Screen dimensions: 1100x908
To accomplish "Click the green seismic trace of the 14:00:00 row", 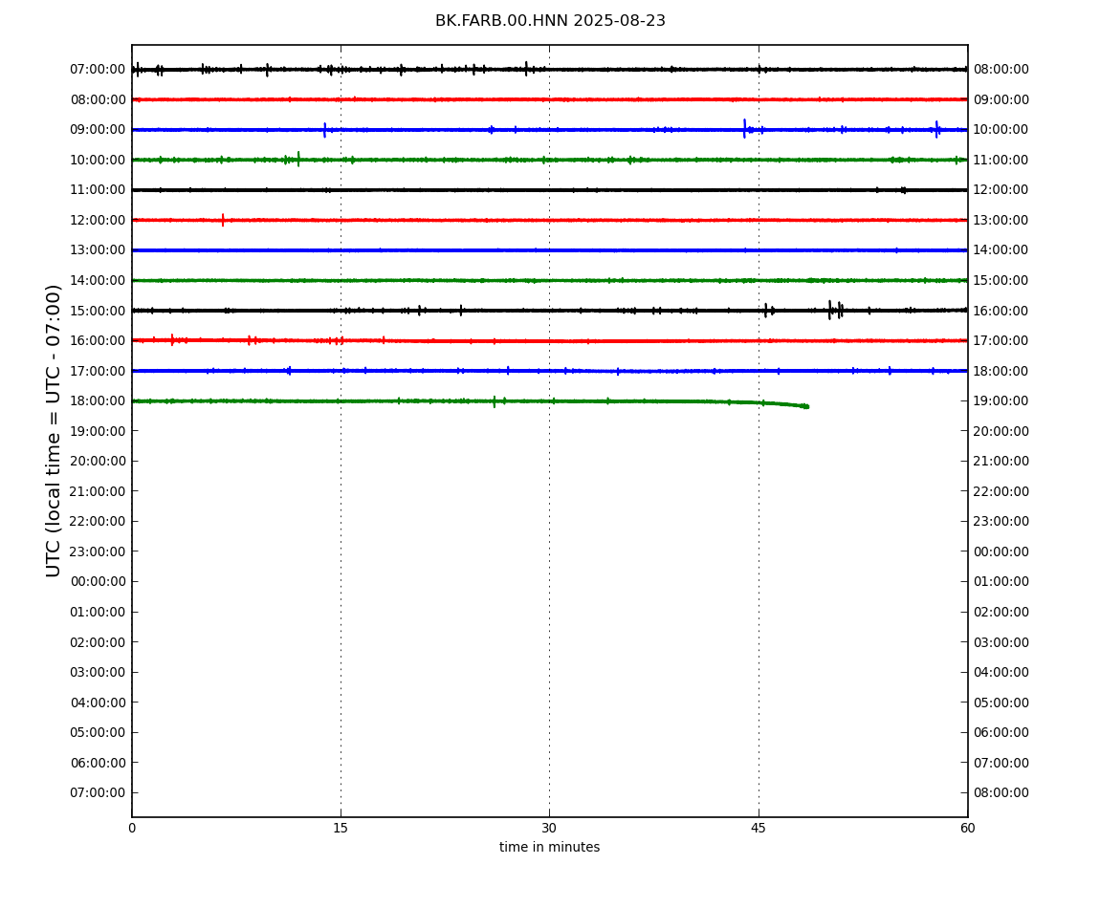I will 549,280.
